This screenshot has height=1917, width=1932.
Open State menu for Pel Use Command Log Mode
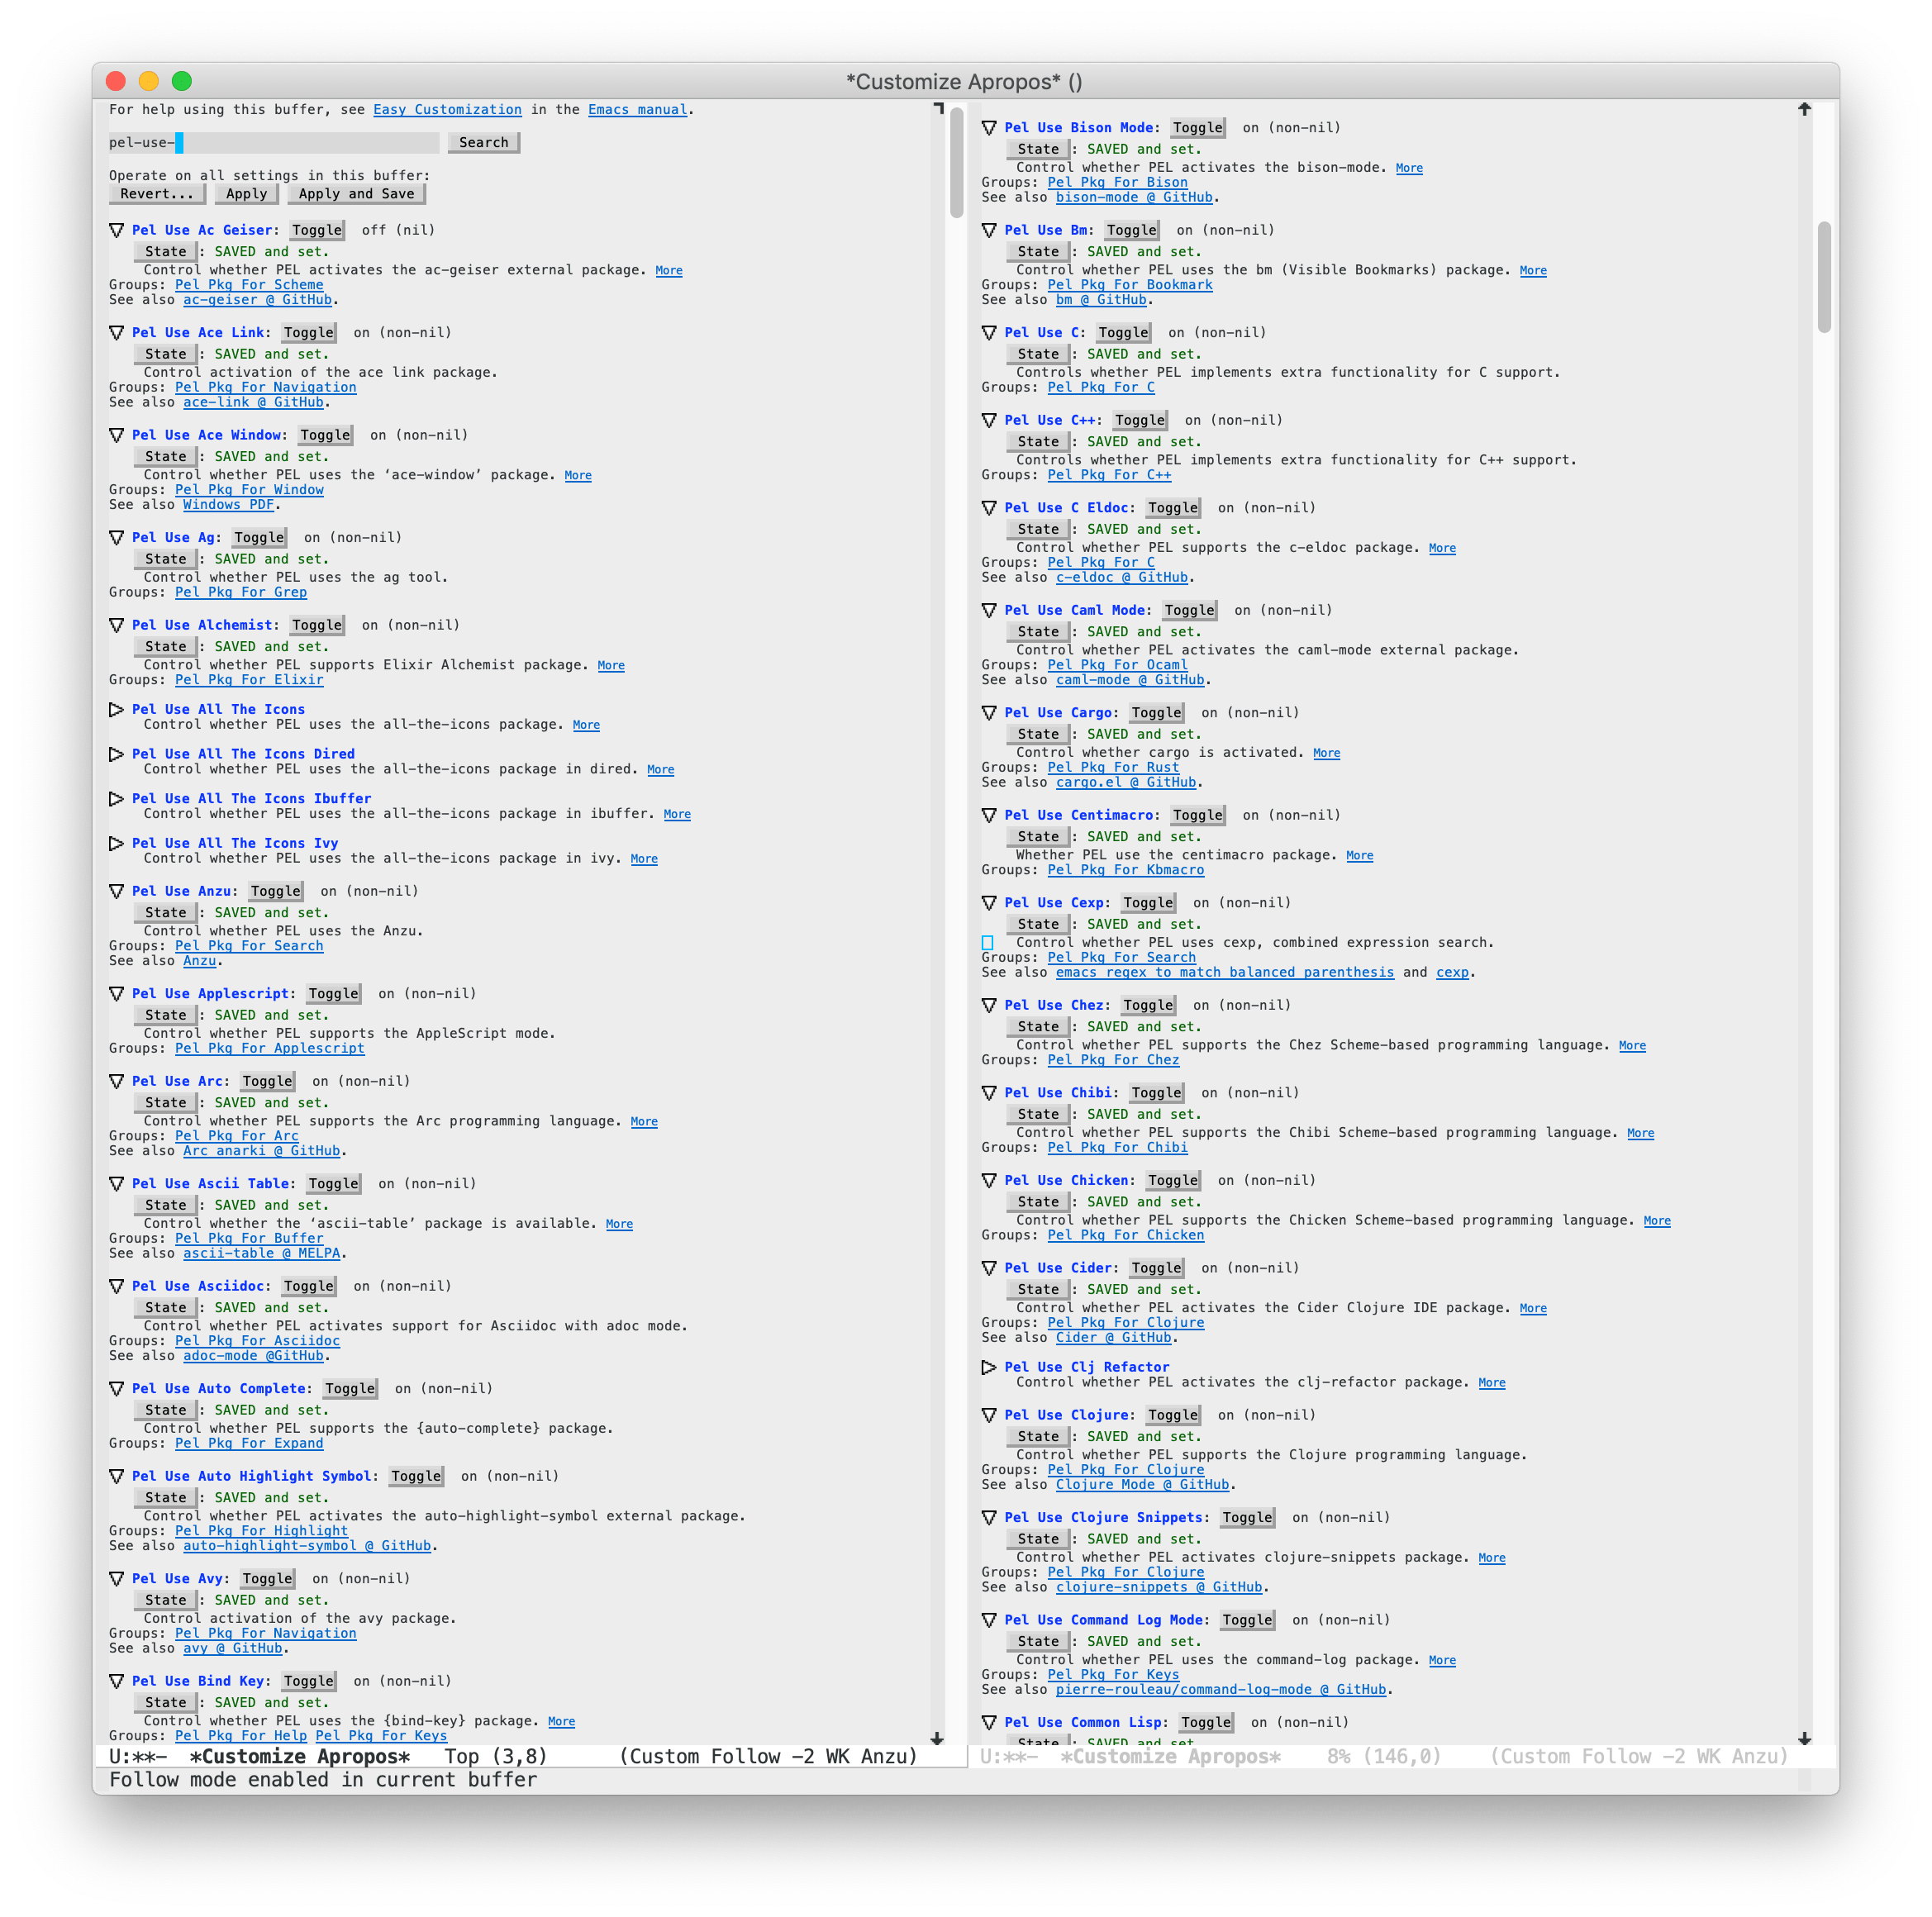tap(1038, 1641)
